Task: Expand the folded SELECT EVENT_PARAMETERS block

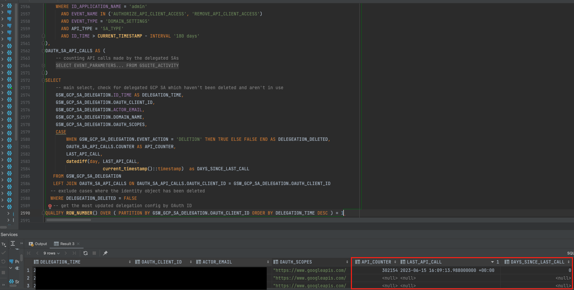Action: click(x=117, y=66)
